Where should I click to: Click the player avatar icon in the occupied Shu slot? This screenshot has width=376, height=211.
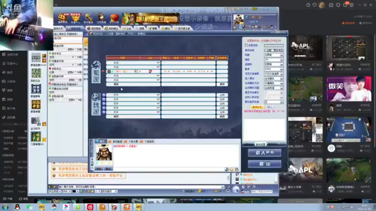109,71
